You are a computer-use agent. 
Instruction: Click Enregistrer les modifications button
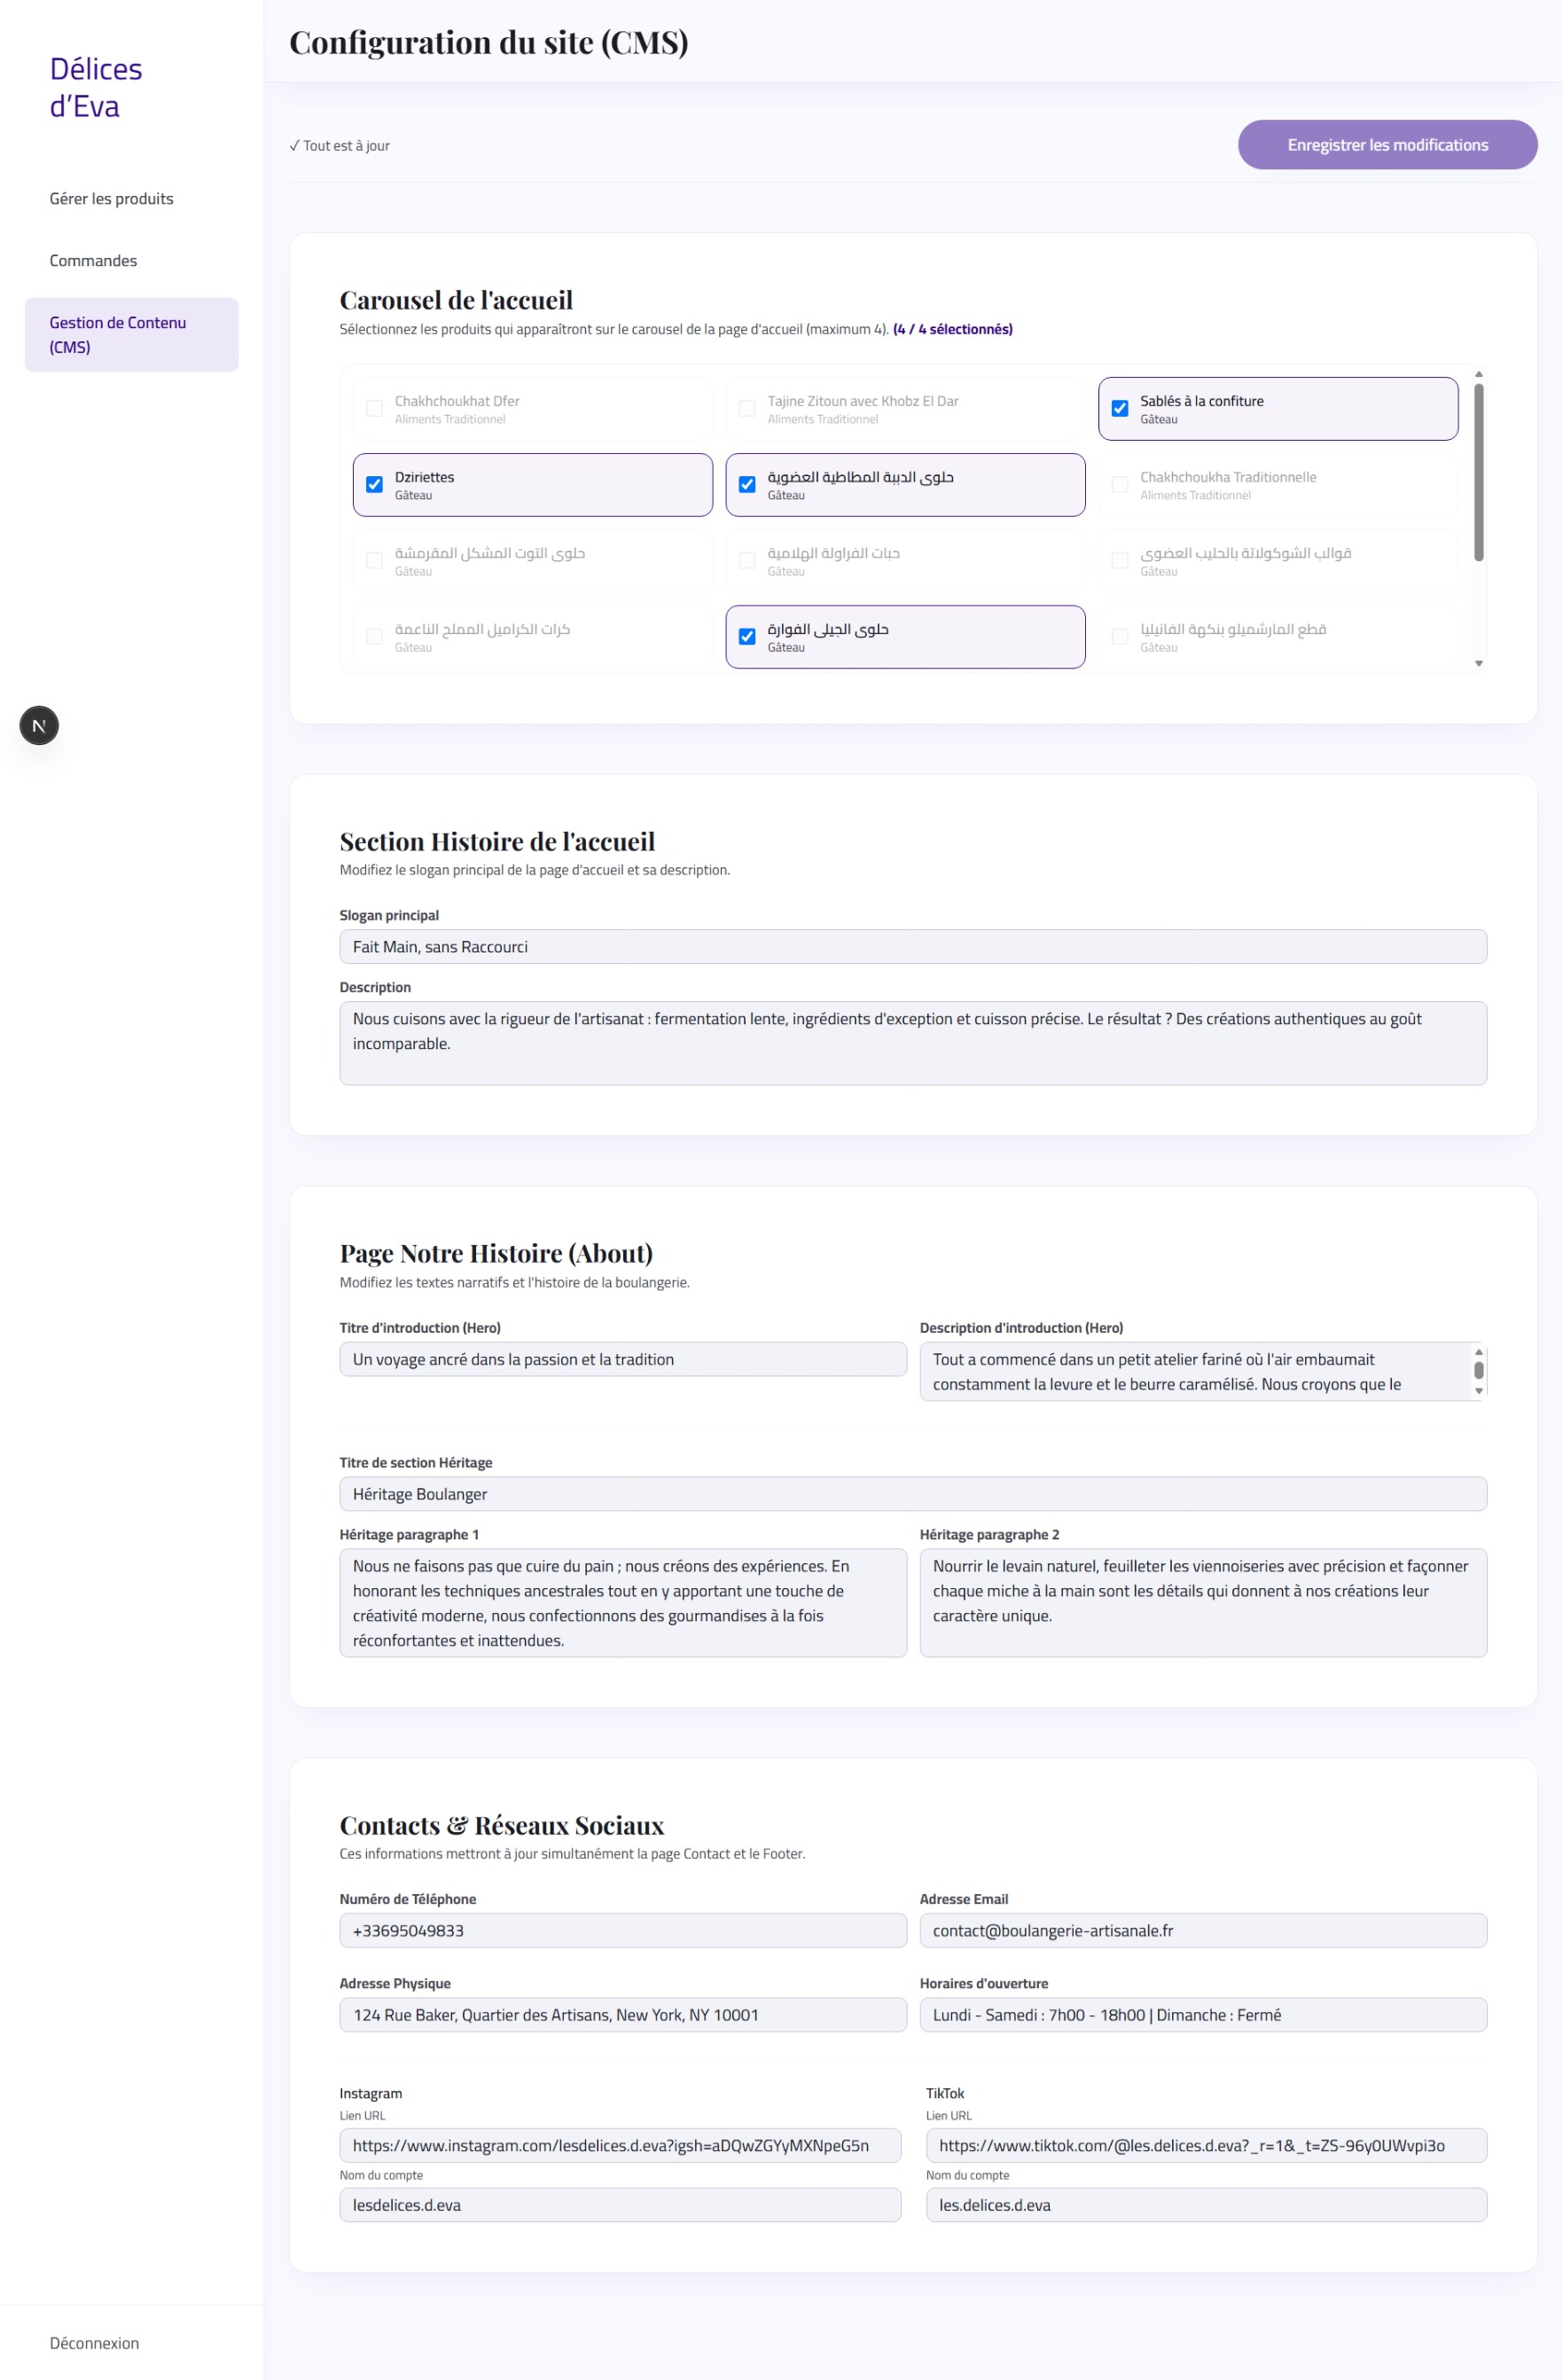tap(1387, 145)
